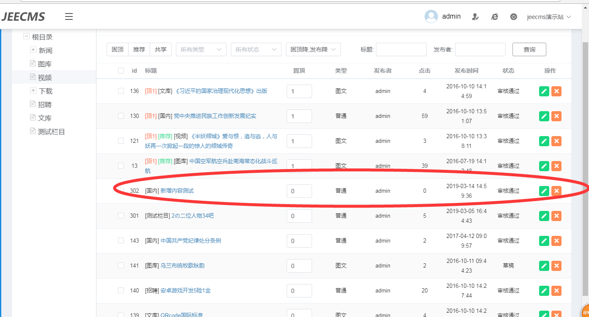Viewport: 589px width, 317px height.
Task: Click the user edit icon next to admin
Action: 475,17
